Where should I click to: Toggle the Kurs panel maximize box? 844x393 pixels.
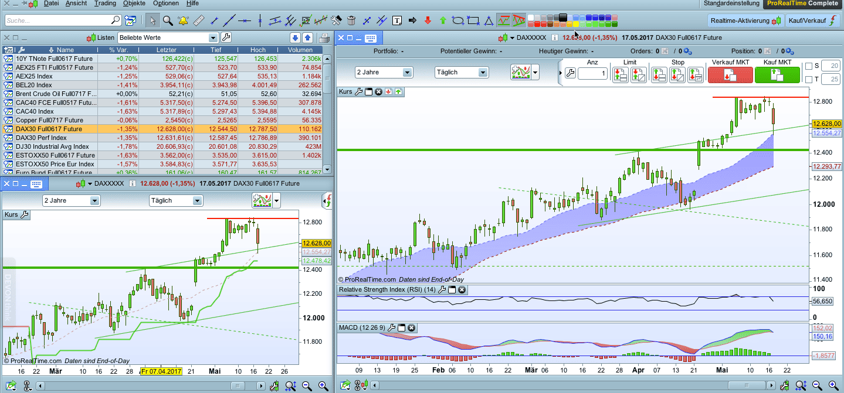click(369, 91)
